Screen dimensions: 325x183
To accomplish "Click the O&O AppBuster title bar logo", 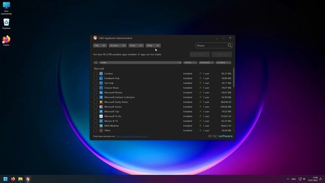I will (x=95, y=38).
